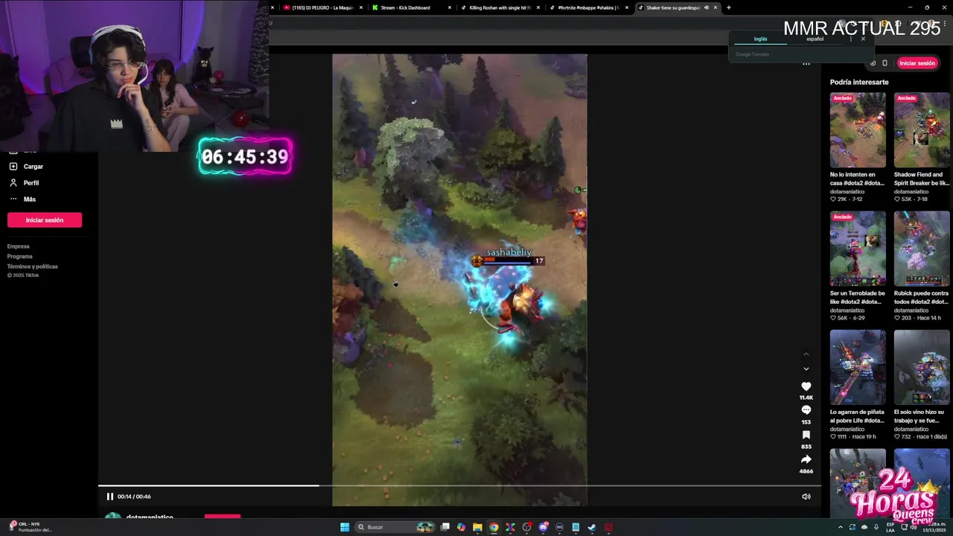Image resolution: width=953 pixels, height=536 pixels.
Task: Open the 'Shadow Fiend and Spirit Breaker' video thumbnail
Action: pos(922,130)
